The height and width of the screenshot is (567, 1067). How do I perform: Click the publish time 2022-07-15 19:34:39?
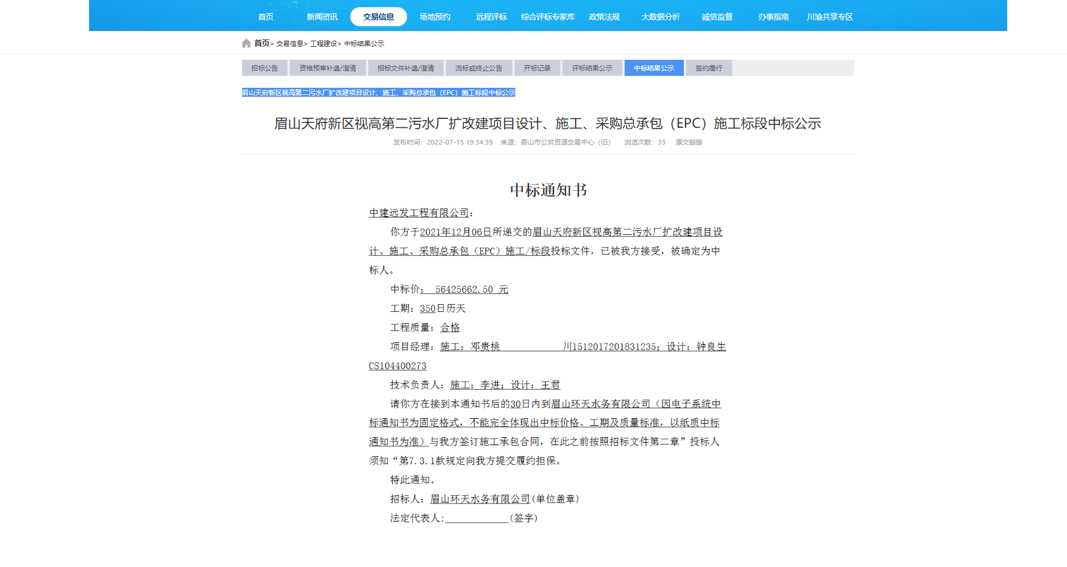460,142
